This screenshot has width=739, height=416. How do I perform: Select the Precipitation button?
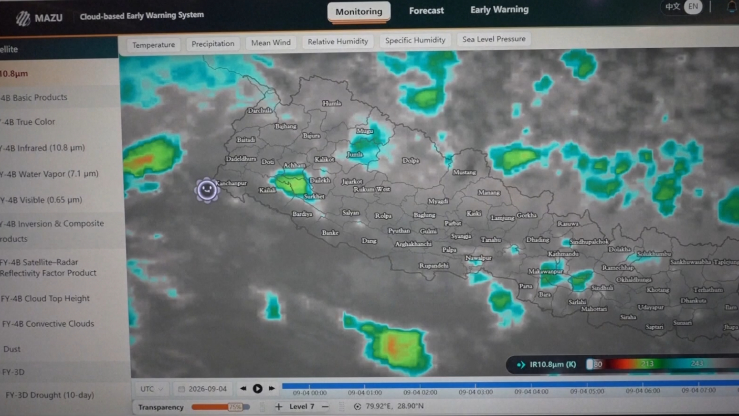coord(213,43)
